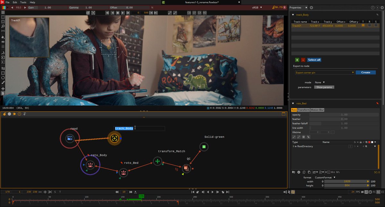
Task: Open the File menu
Action: [x=7, y=2]
